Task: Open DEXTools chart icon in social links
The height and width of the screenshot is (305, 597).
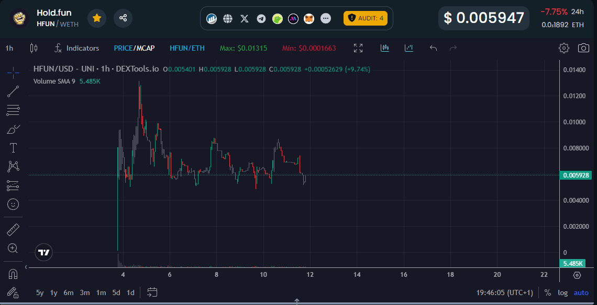Action: point(212,18)
